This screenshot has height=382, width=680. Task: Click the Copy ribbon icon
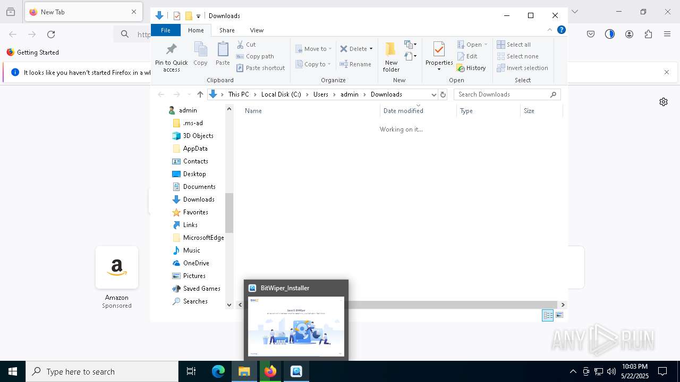(200, 54)
